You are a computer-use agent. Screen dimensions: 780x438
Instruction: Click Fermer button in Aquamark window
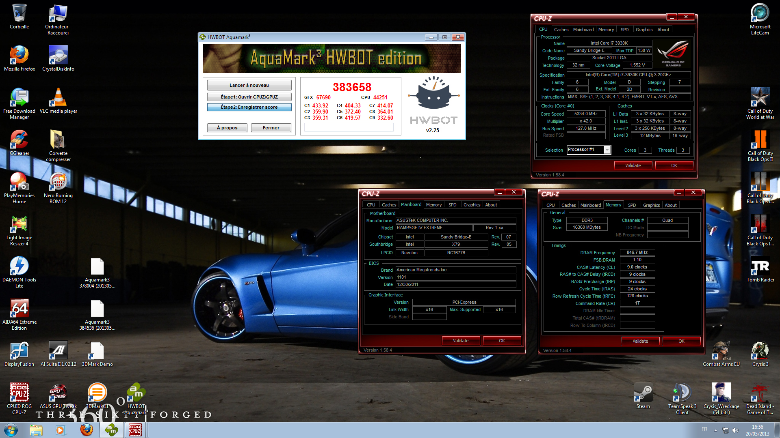pos(271,128)
